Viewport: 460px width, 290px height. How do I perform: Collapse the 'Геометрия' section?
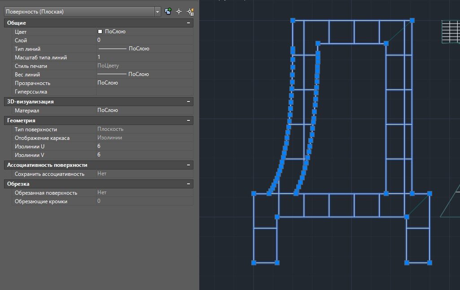[x=188, y=120]
